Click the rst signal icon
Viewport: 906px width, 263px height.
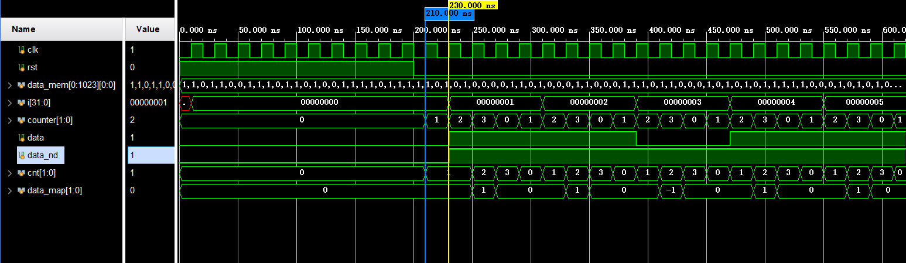(22, 67)
